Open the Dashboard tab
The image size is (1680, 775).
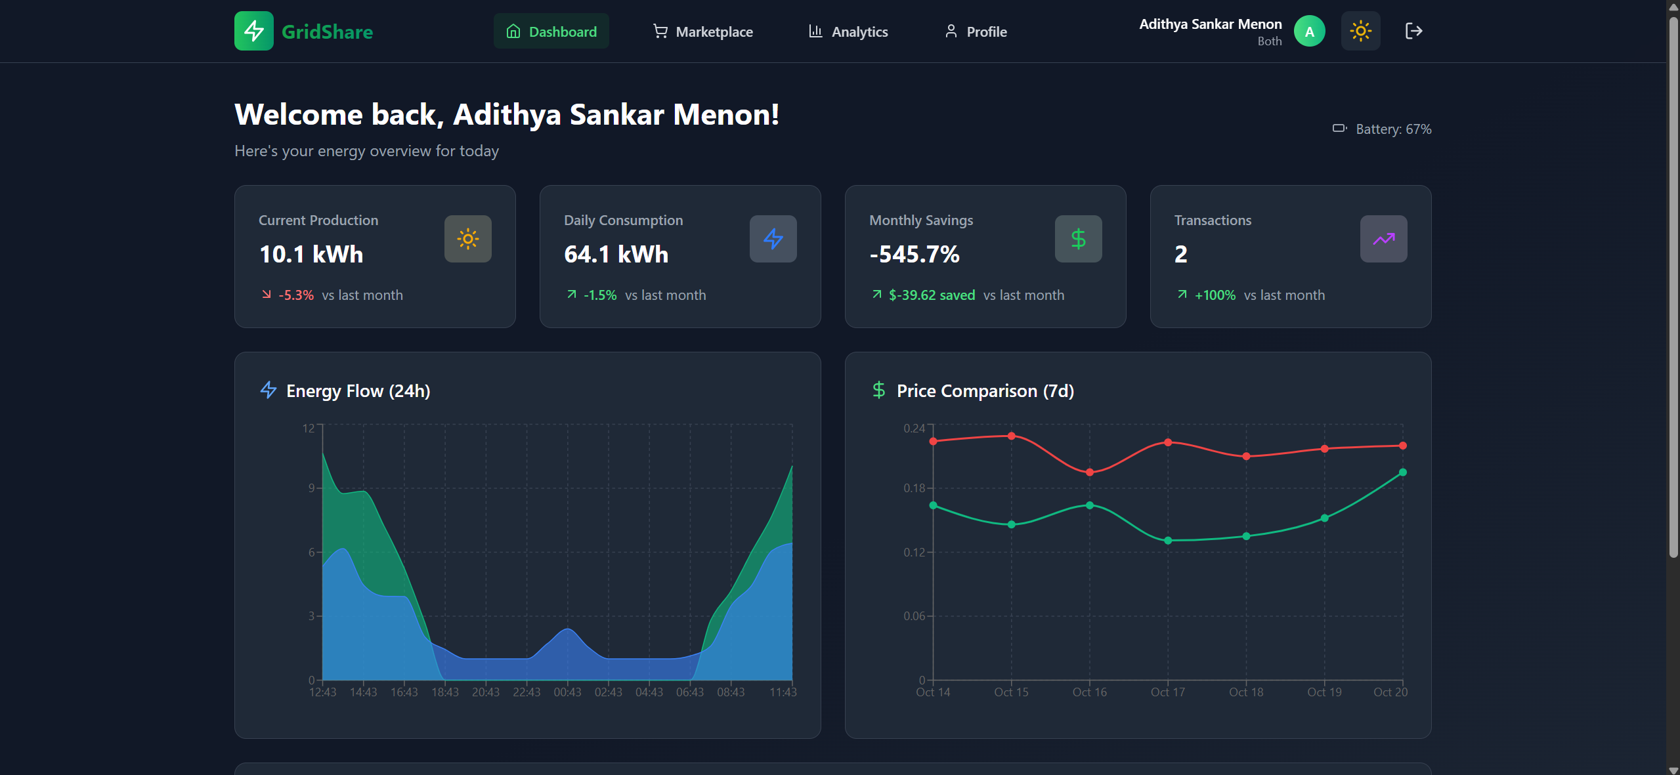[551, 31]
